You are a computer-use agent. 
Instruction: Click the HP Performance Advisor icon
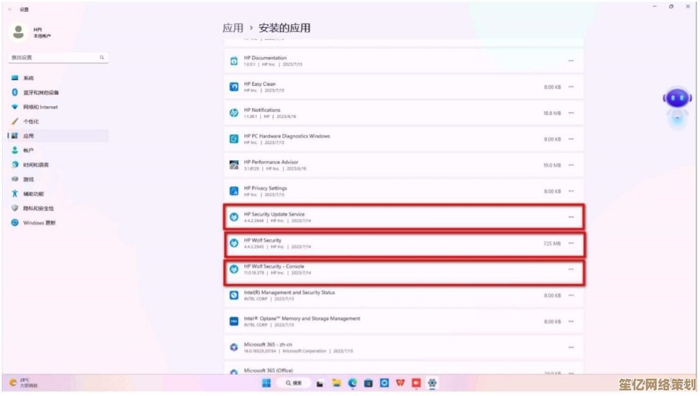tap(234, 165)
